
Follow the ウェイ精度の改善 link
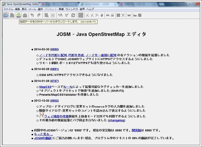pos(56,116)
